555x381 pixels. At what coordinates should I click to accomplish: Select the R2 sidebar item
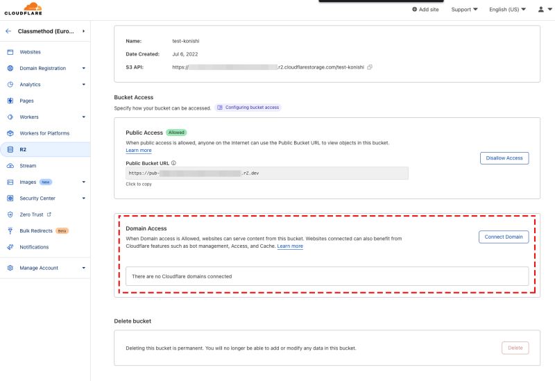[x=45, y=149]
